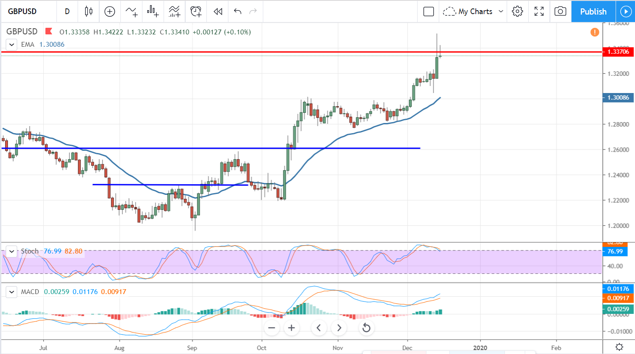
Task: Click the Feb label on time axis
Action: (556, 347)
